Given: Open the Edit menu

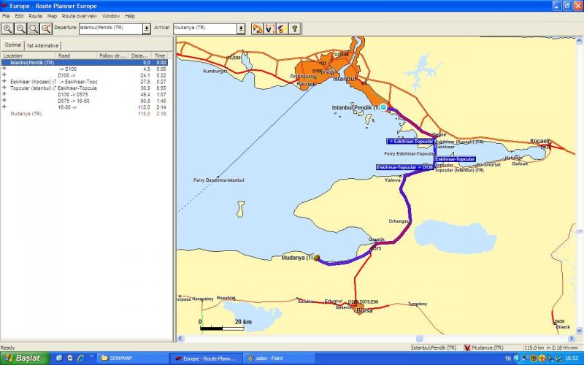Looking at the screenshot, I should (x=19, y=16).
